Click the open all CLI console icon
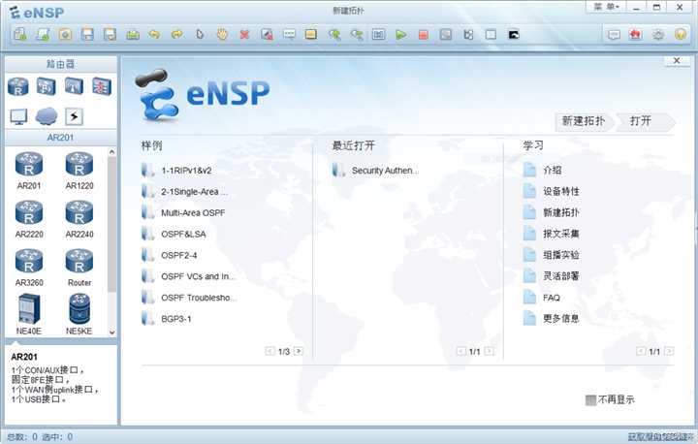This screenshot has width=698, height=444. [513, 34]
